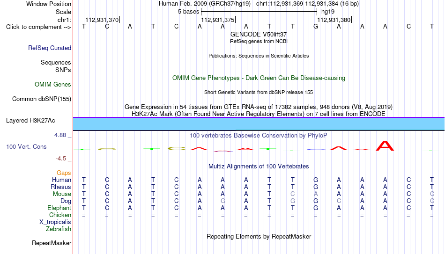Click the Chicken species label
Image resolution: width=445 pixels, height=254 pixels.
(x=60, y=215)
